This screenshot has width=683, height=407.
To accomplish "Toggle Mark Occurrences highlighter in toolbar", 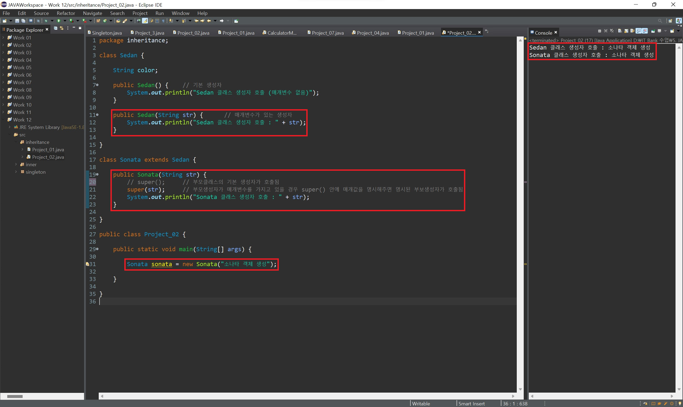I will tap(145, 21).
